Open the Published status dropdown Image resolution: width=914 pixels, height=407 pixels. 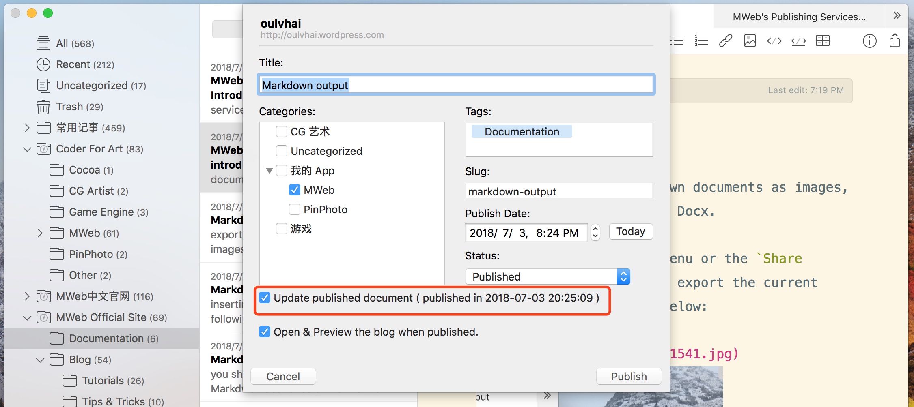[548, 276]
